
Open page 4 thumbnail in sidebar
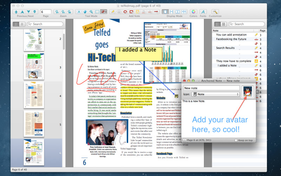click(x=33, y=95)
